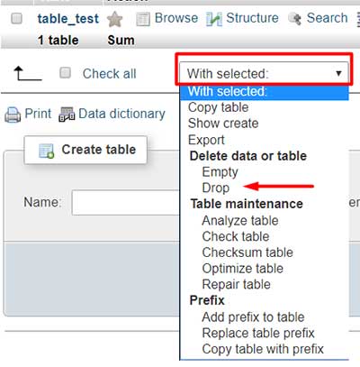The image size is (360, 367).
Task: Click the Browse table icon
Action: (x=143, y=19)
